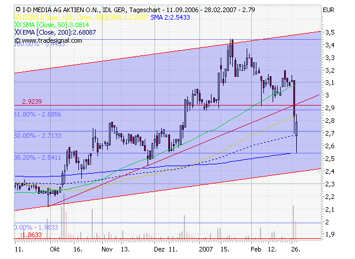This screenshot has width=355, height=259.
Task: Click the Feb marker on the date axis
Action: 256,250
